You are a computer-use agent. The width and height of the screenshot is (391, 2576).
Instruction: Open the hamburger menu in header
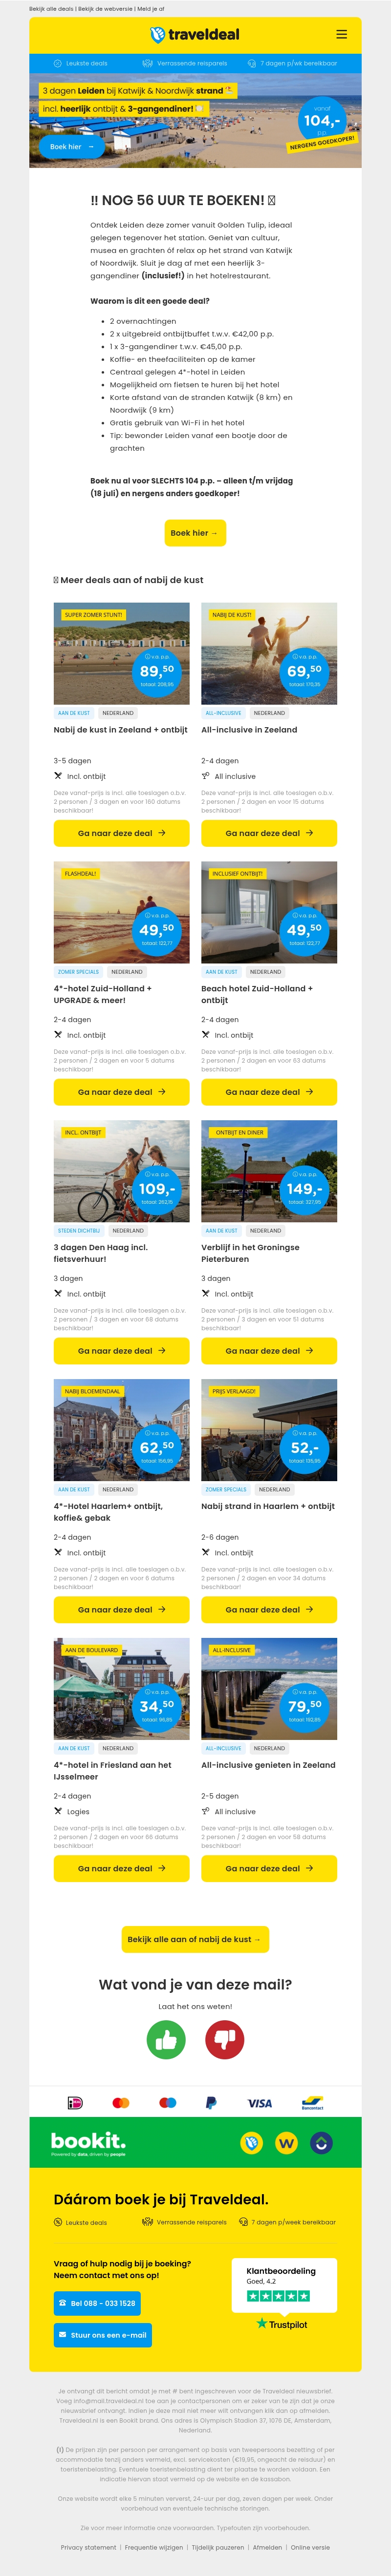tap(341, 34)
